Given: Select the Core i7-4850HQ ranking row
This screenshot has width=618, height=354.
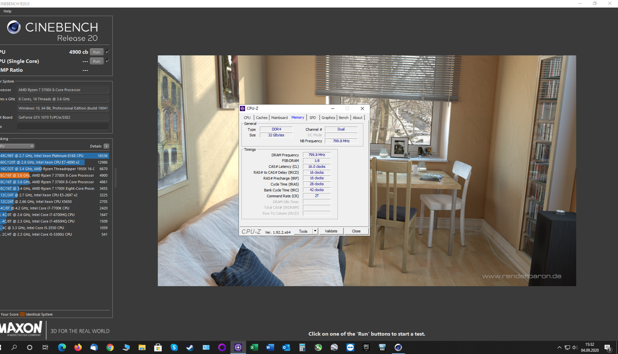Looking at the screenshot, I should coord(54,221).
